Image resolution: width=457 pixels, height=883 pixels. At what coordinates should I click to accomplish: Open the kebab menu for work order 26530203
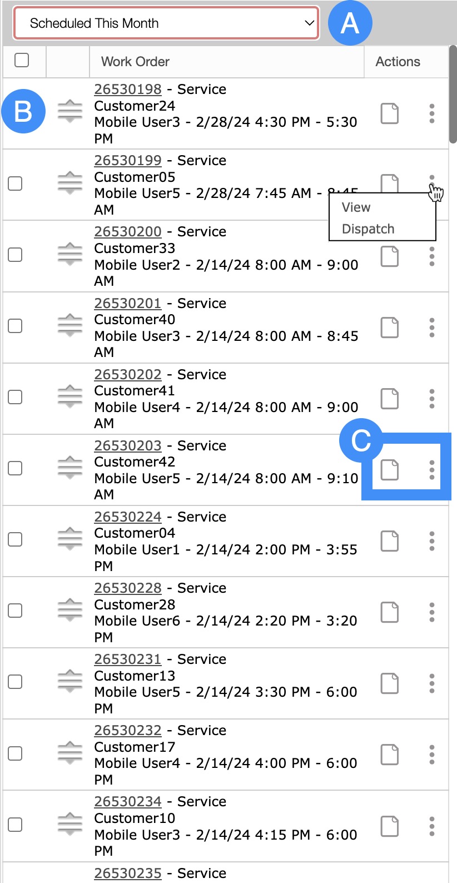[431, 470]
